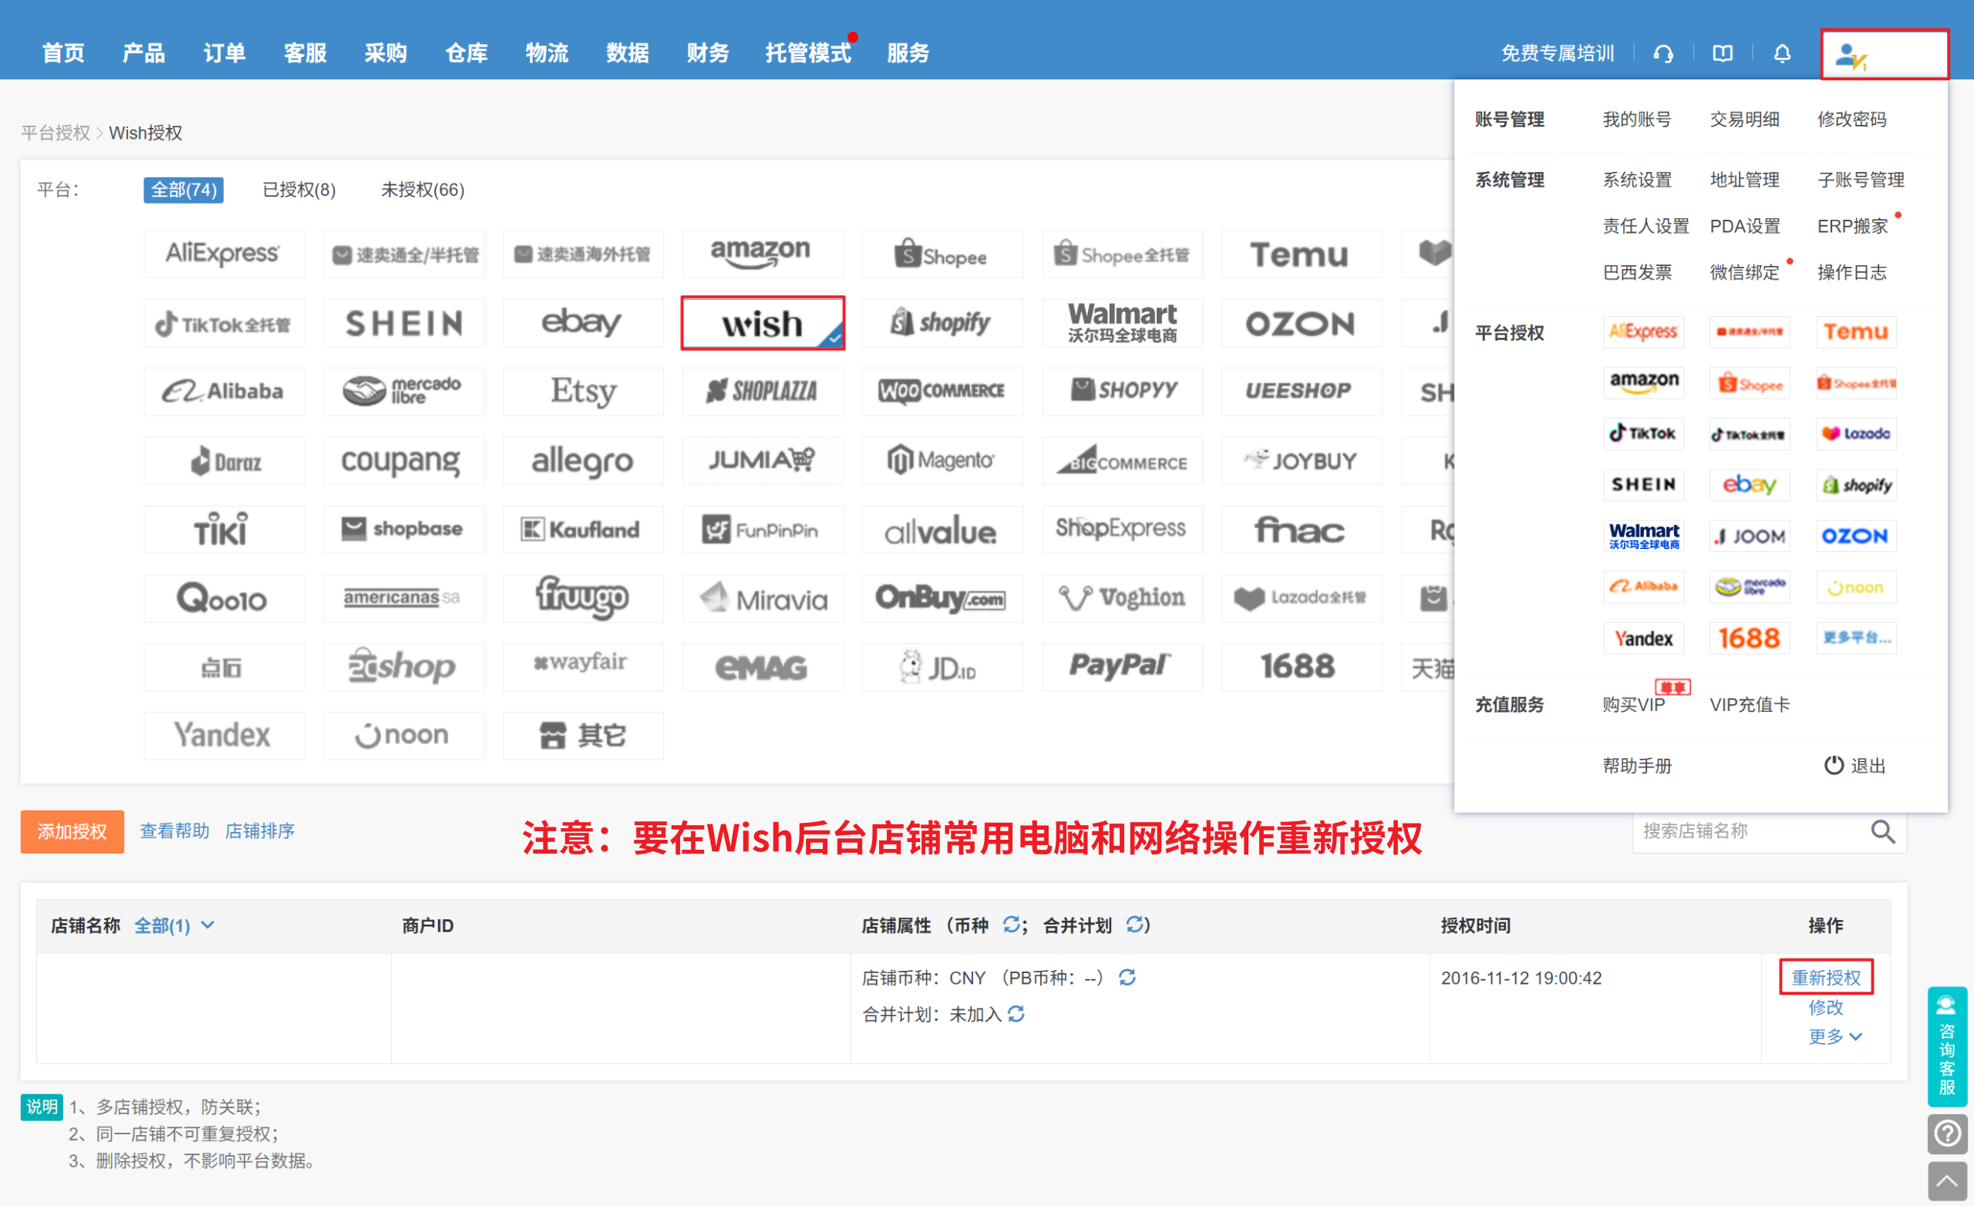Click the store name search magnifier icon
The height and width of the screenshot is (1206, 1974).
1883,832
